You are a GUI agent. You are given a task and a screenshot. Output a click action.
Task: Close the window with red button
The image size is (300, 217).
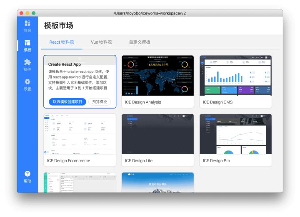tap(21, 13)
